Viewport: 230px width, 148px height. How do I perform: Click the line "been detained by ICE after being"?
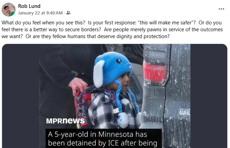103,143
